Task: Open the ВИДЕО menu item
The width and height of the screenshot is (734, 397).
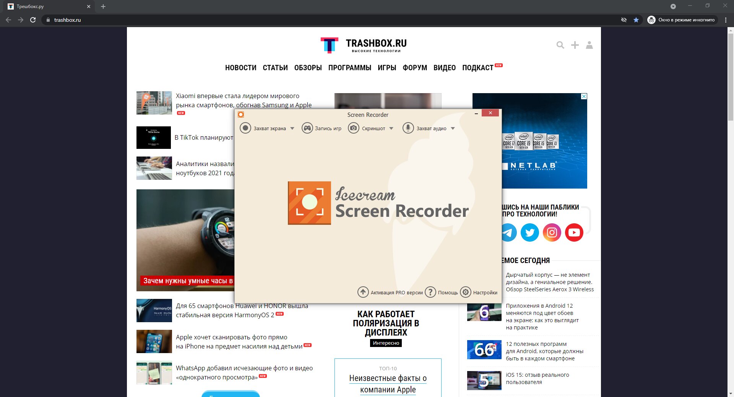Action: 445,68
